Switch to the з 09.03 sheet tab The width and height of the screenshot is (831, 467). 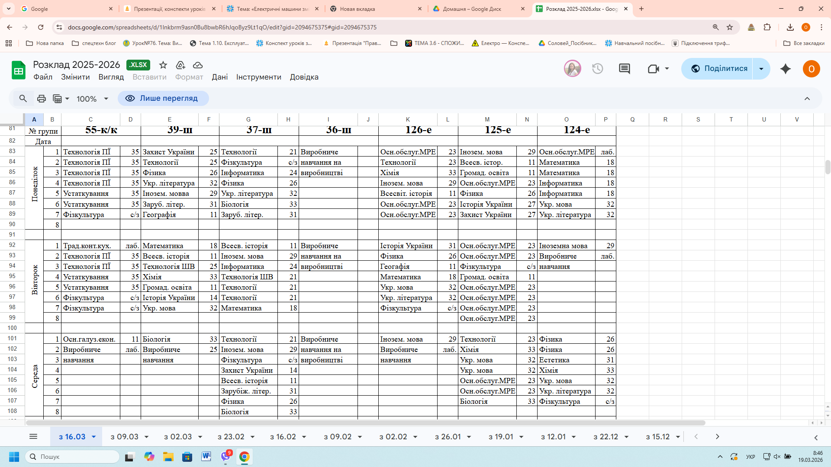coord(124,437)
